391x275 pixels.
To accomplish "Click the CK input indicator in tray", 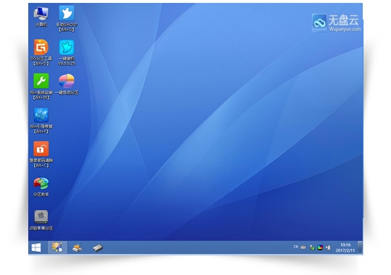I will click(x=295, y=247).
